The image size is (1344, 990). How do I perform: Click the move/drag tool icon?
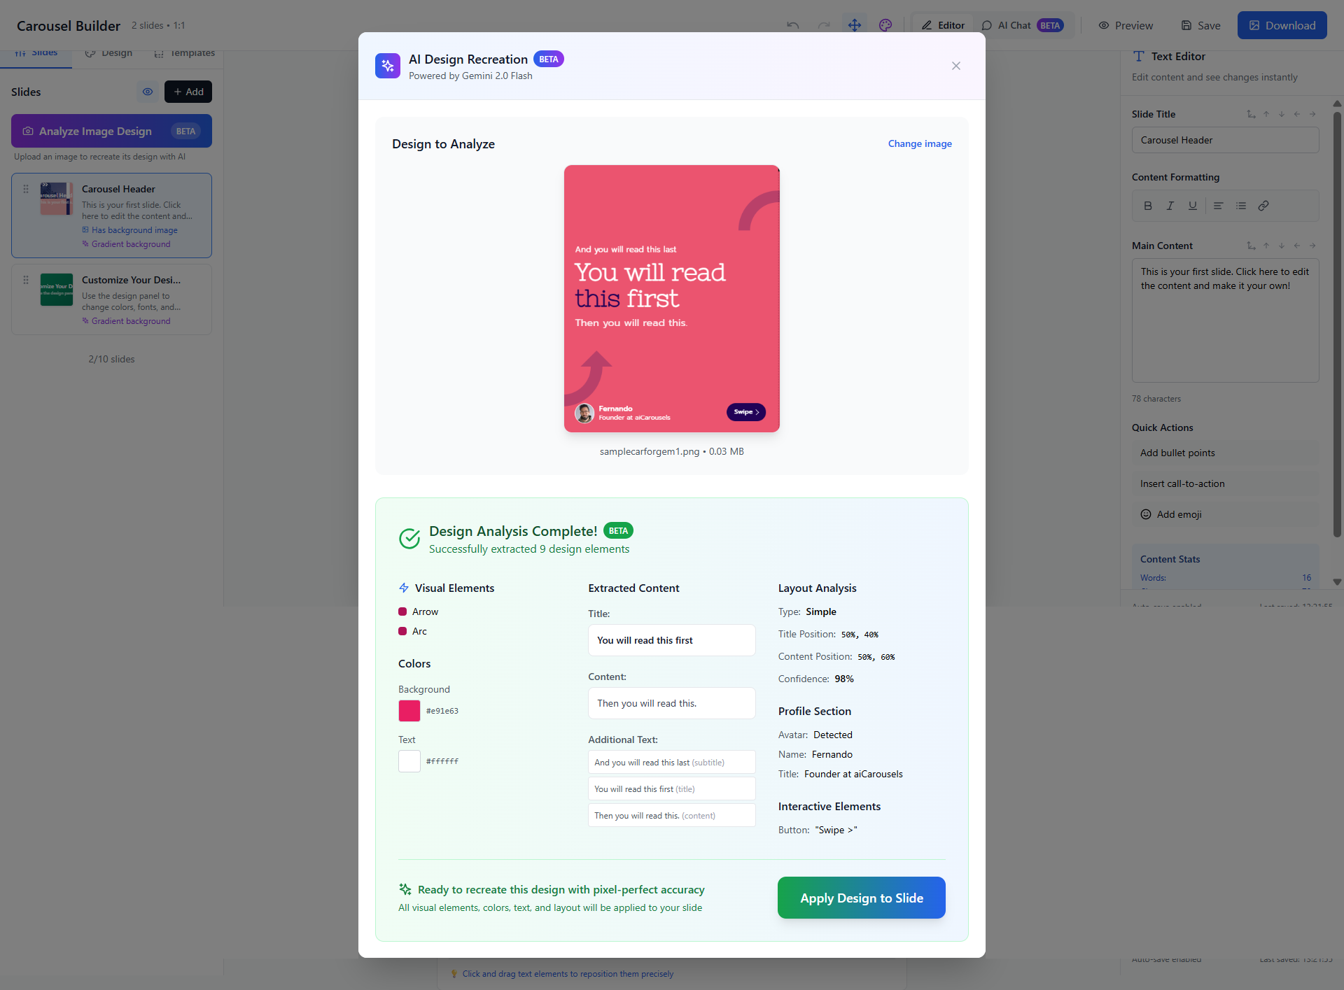pos(855,25)
